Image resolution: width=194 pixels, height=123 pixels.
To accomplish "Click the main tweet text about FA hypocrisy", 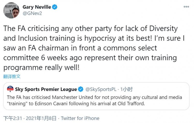I will pyautogui.click(x=94, y=48).
